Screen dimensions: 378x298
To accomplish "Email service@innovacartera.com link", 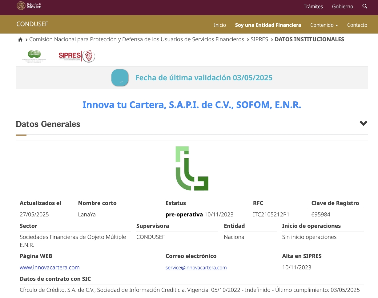I will click(196, 268).
